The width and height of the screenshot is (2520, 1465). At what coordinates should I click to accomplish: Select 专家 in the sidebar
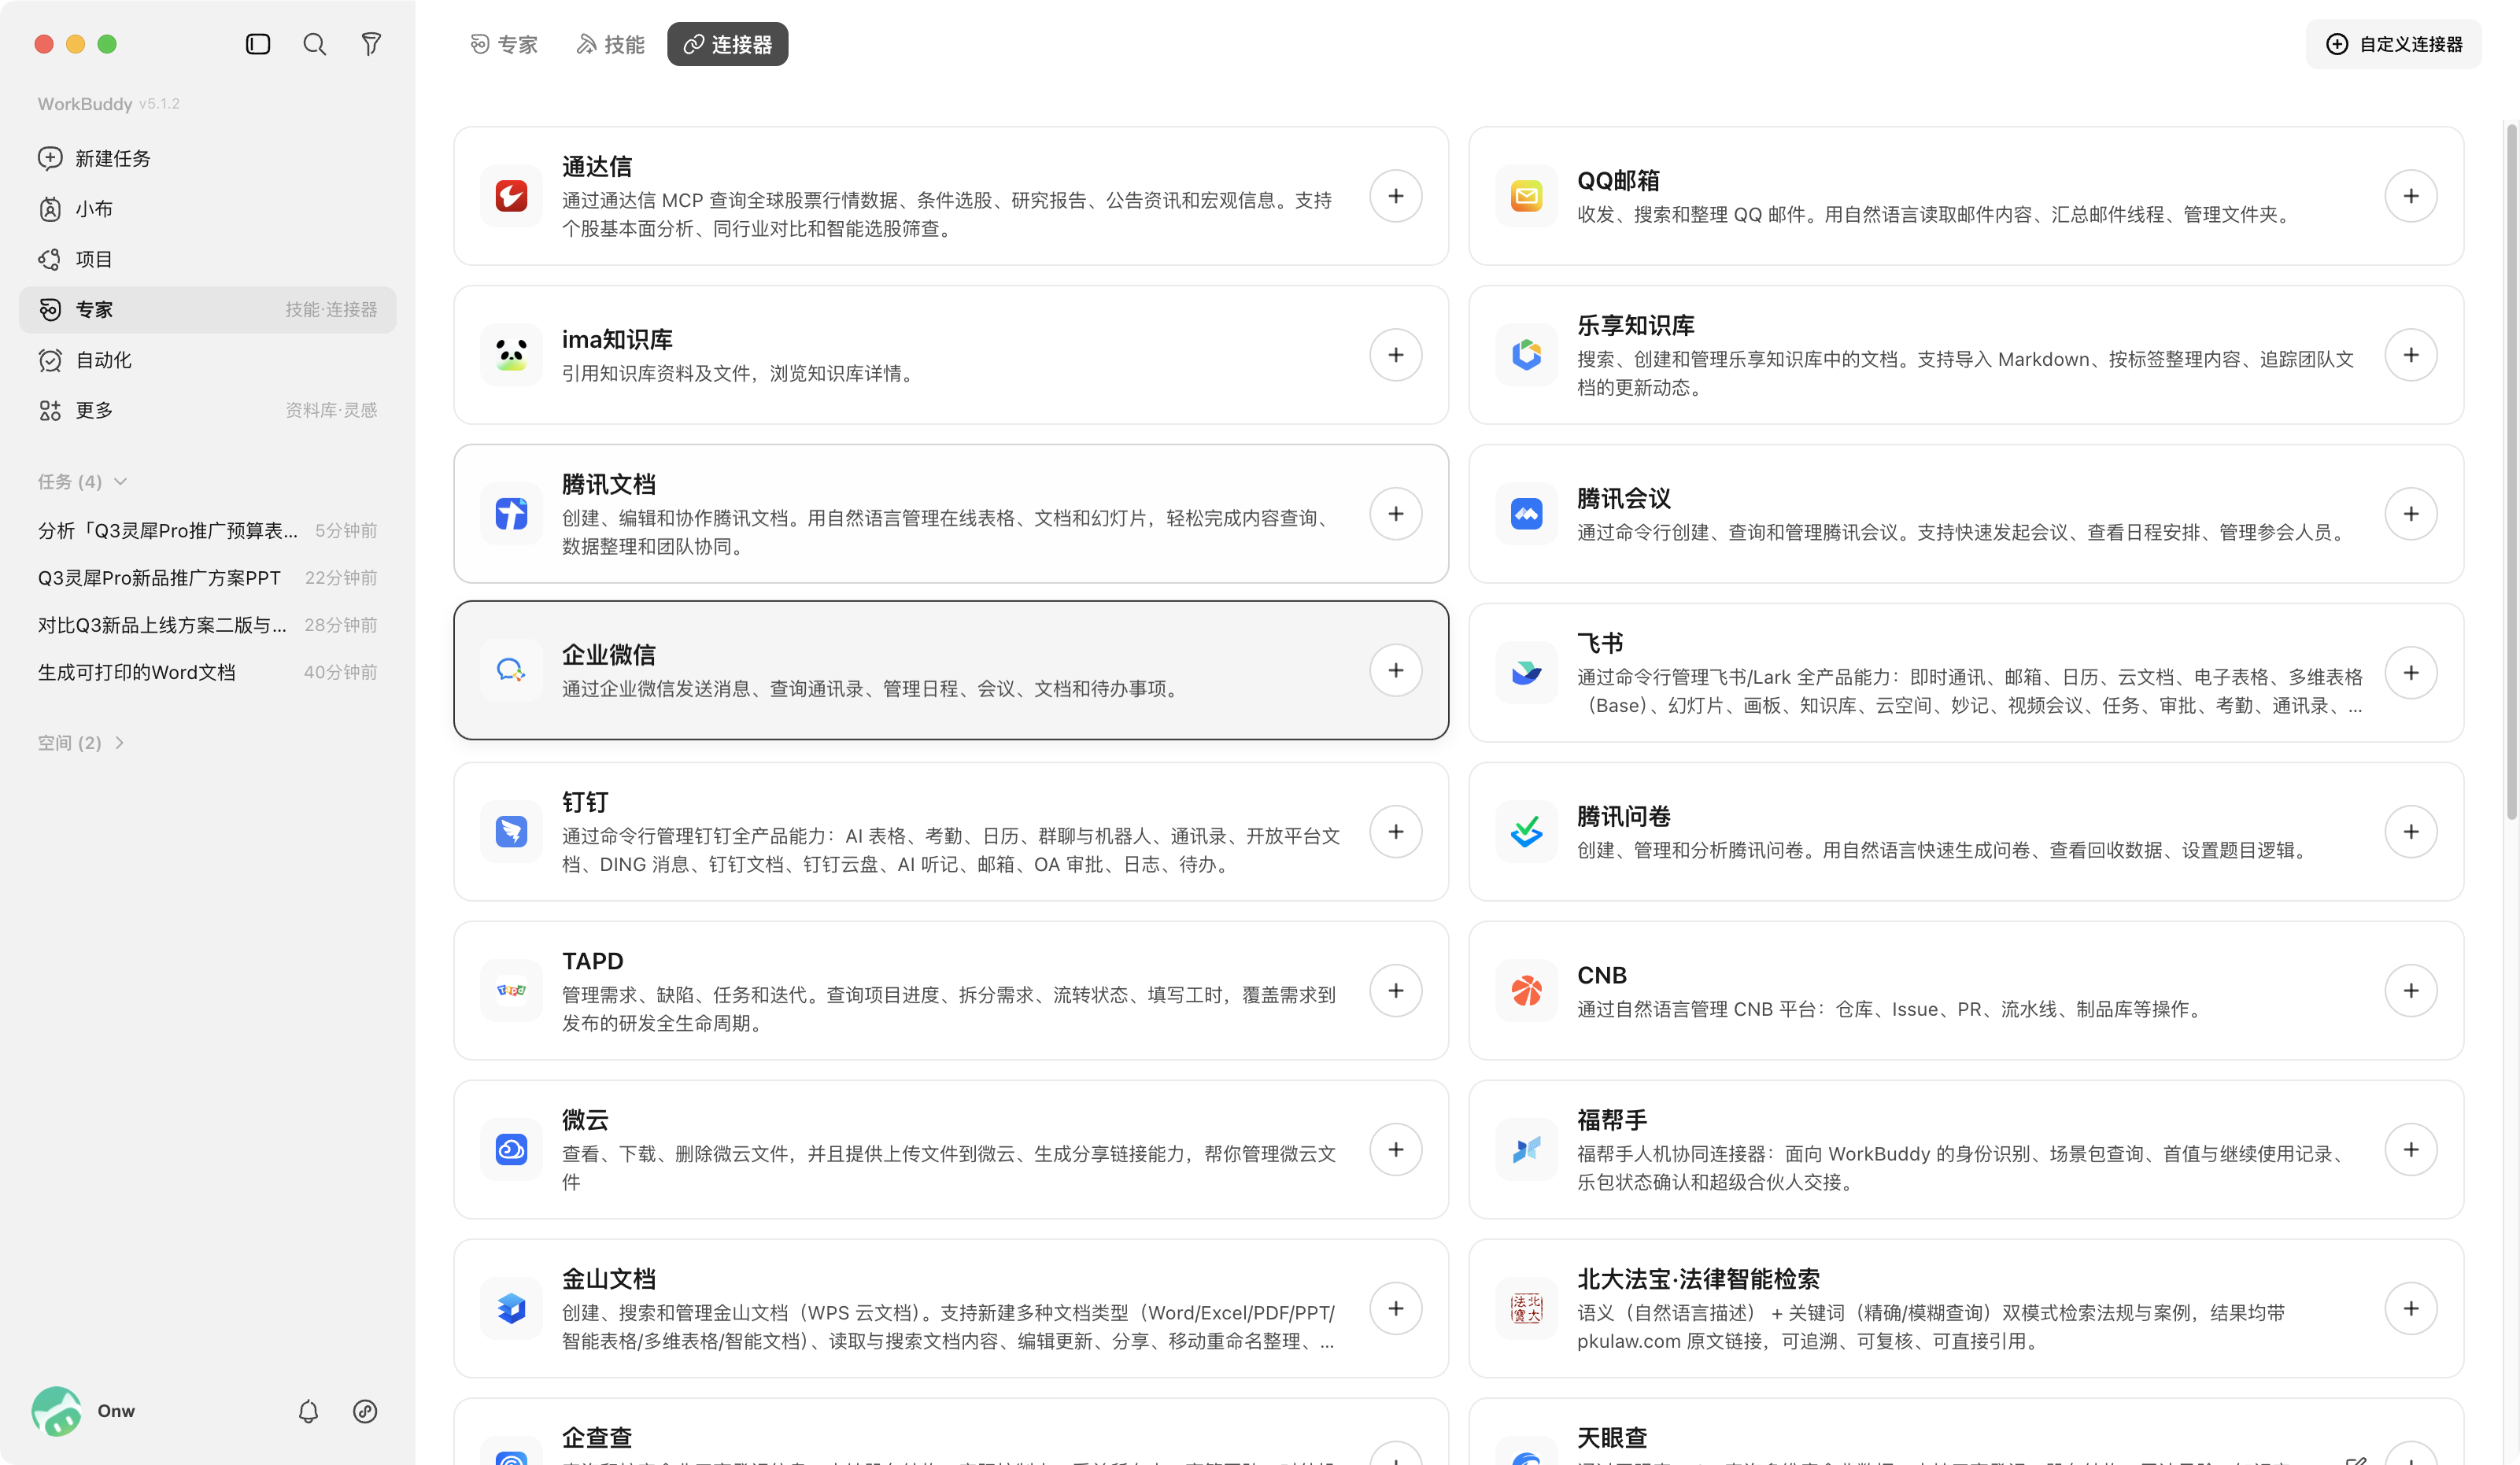[x=208, y=310]
